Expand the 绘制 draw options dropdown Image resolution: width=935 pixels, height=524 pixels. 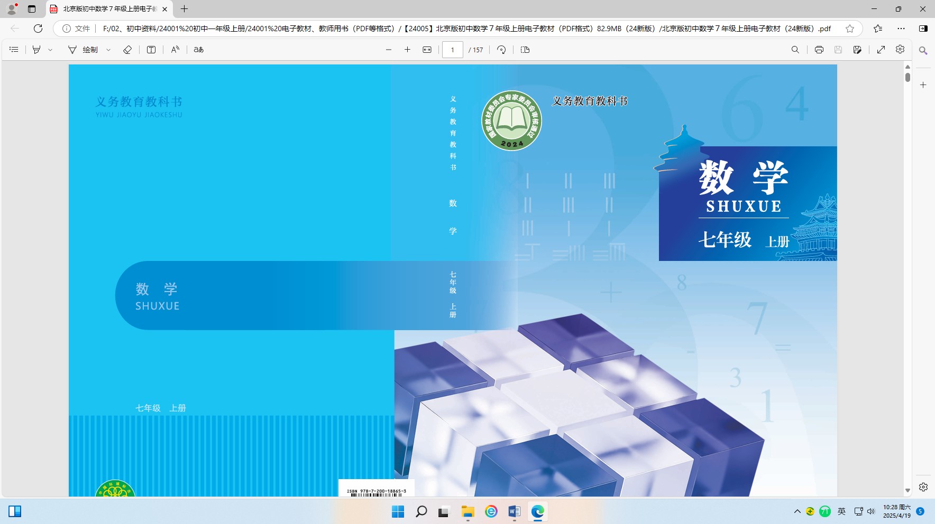[x=108, y=50]
